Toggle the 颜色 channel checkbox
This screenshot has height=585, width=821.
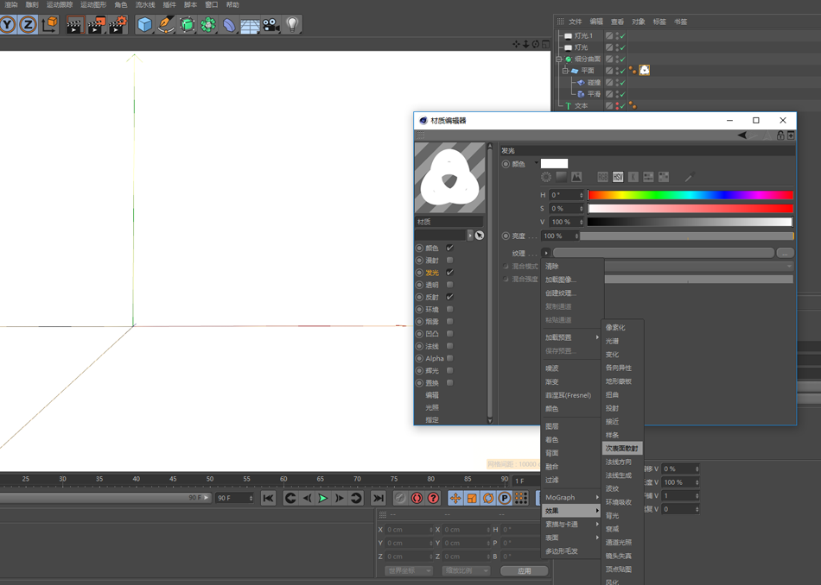point(449,248)
